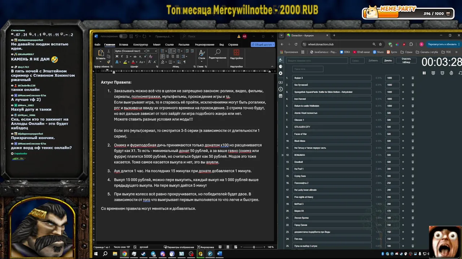Click the Очистить таблицу button
This screenshot has height=259, width=462.
pos(406,60)
